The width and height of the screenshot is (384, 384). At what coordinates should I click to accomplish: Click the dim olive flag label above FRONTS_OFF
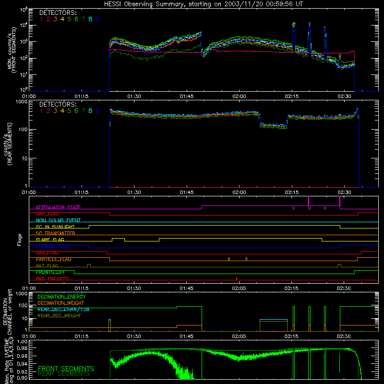(x=47, y=266)
